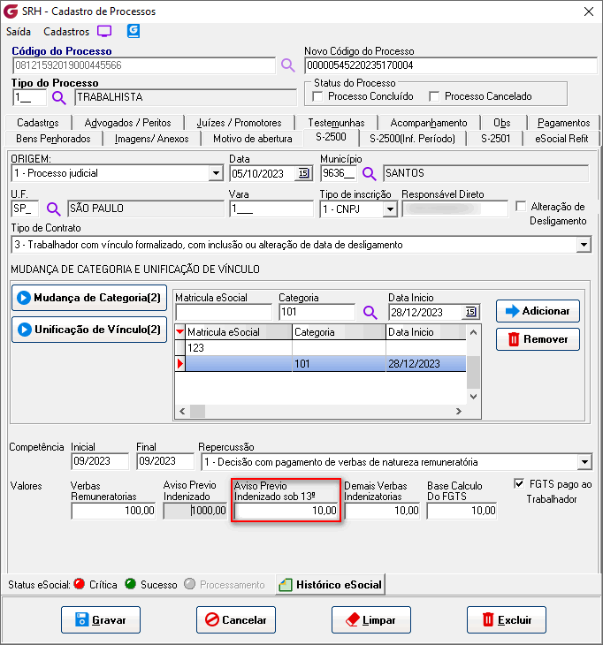Click the monitor icon next to Cadastros
This screenshot has width=603, height=645.
pyautogui.click(x=104, y=31)
